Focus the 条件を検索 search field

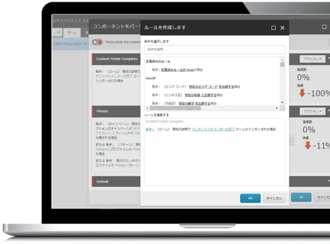[x=214, y=50]
